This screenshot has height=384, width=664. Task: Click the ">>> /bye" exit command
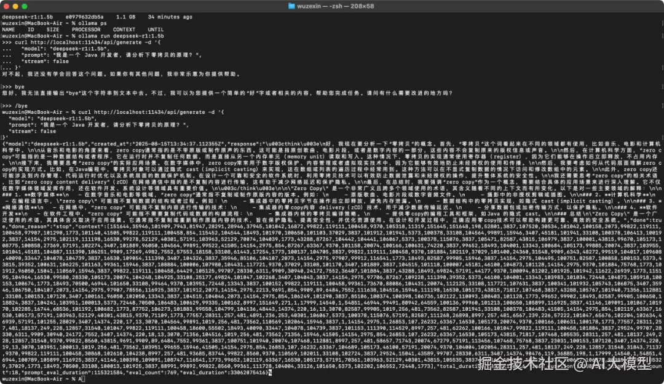tap(15, 106)
